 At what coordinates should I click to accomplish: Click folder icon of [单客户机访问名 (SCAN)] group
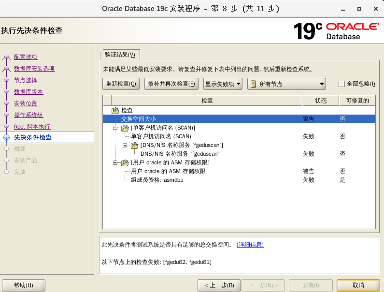pyautogui.click(x=125, y=128)
